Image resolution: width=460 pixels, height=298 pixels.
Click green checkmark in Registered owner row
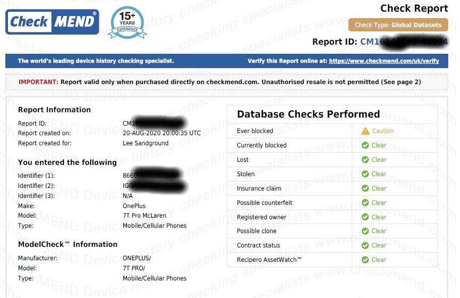(365, 217)
